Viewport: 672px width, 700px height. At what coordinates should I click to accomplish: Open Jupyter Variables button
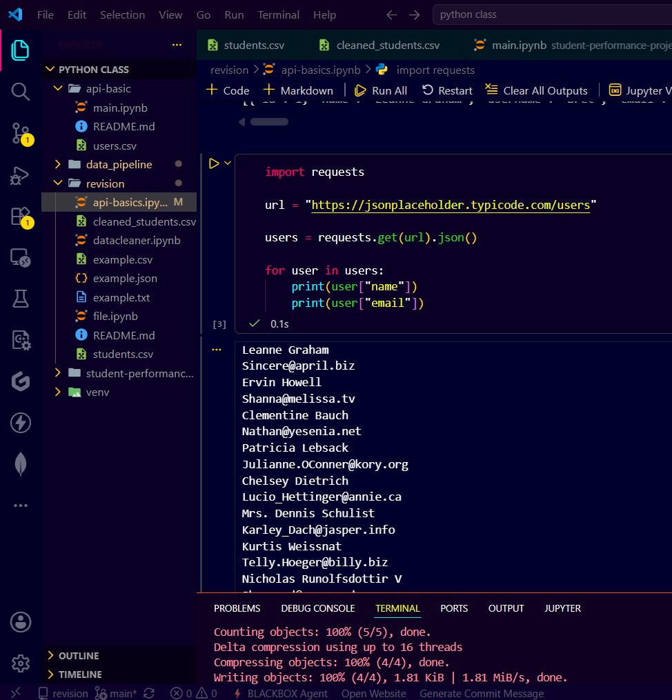pos(640,90)
